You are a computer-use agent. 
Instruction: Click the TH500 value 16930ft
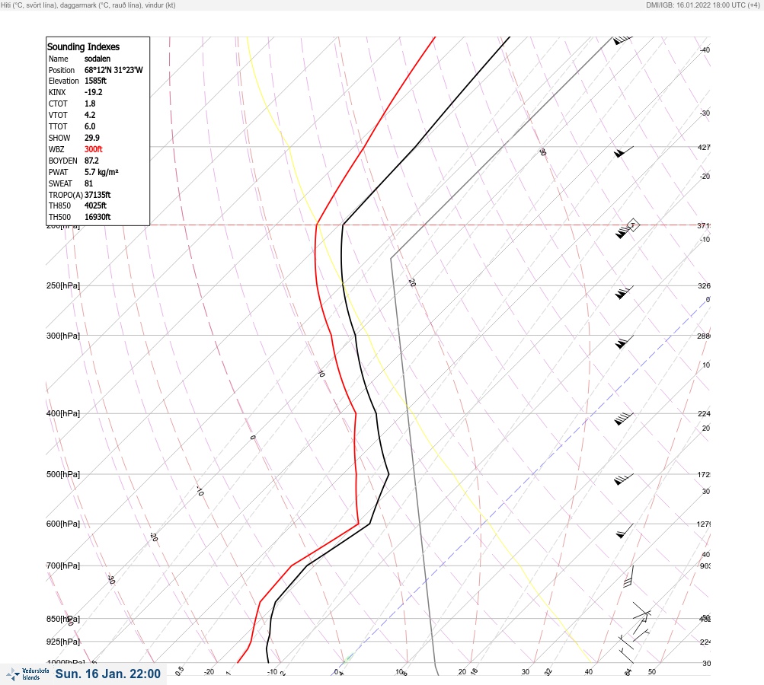pos(97,217)
